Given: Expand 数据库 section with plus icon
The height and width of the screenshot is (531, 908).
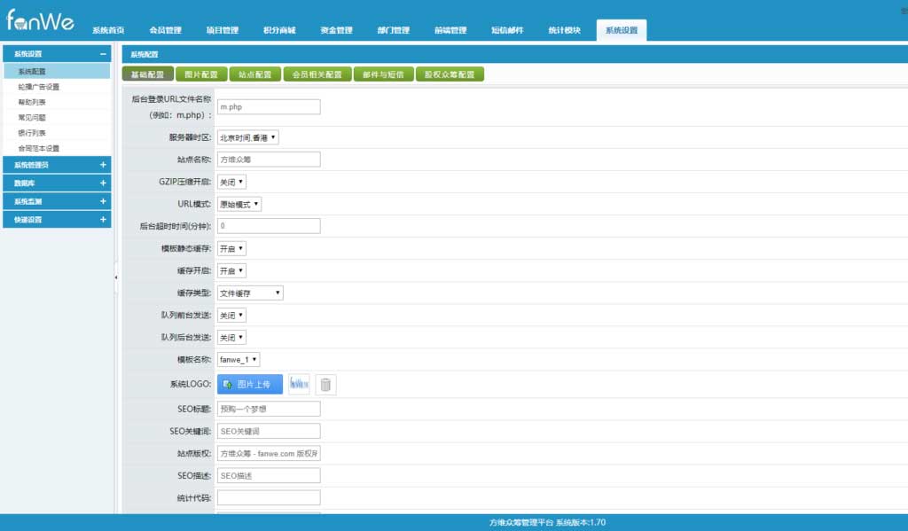Looking at the screenshot, I should [x=103, y=183].
